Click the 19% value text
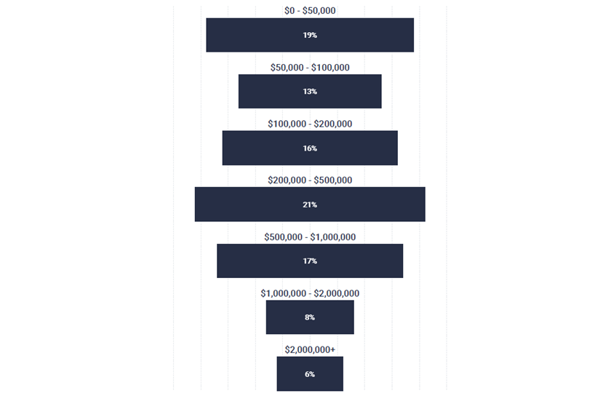 (x=310, y=35)
